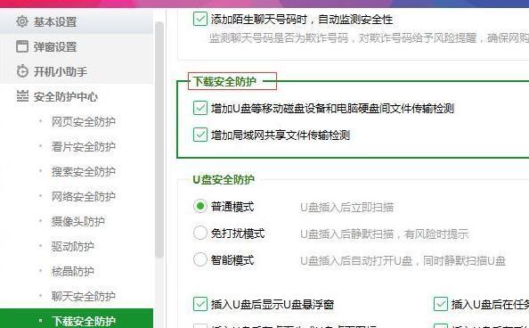The height and width of the screenshot is (328, 529).
Task: Select the 智能模式 radio button
Action: pyautogui.click(x=200, y=259)
